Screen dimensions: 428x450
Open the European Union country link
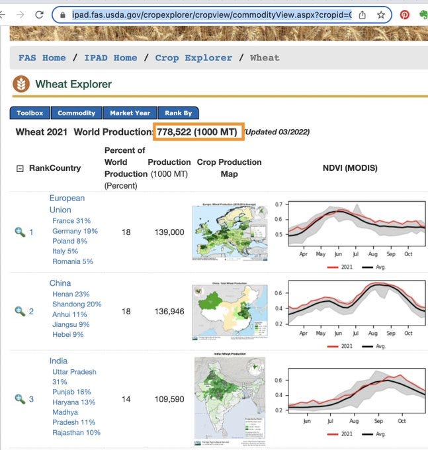(x=67, y=204)
